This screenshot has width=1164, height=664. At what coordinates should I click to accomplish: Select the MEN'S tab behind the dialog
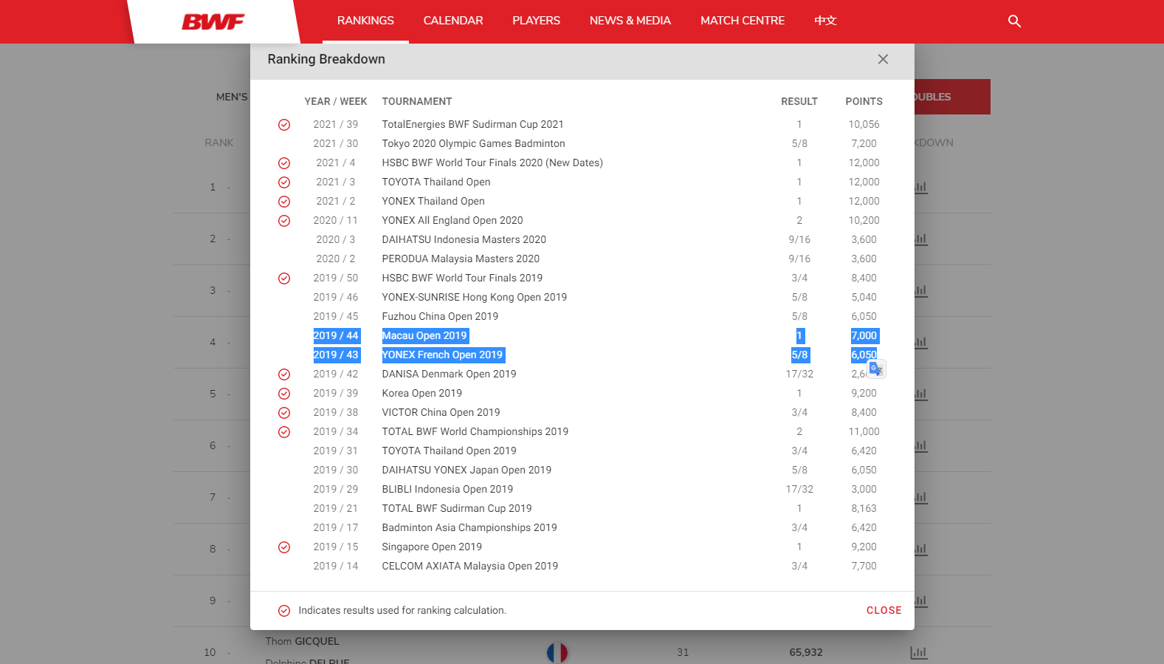click(x=232, y=97)
